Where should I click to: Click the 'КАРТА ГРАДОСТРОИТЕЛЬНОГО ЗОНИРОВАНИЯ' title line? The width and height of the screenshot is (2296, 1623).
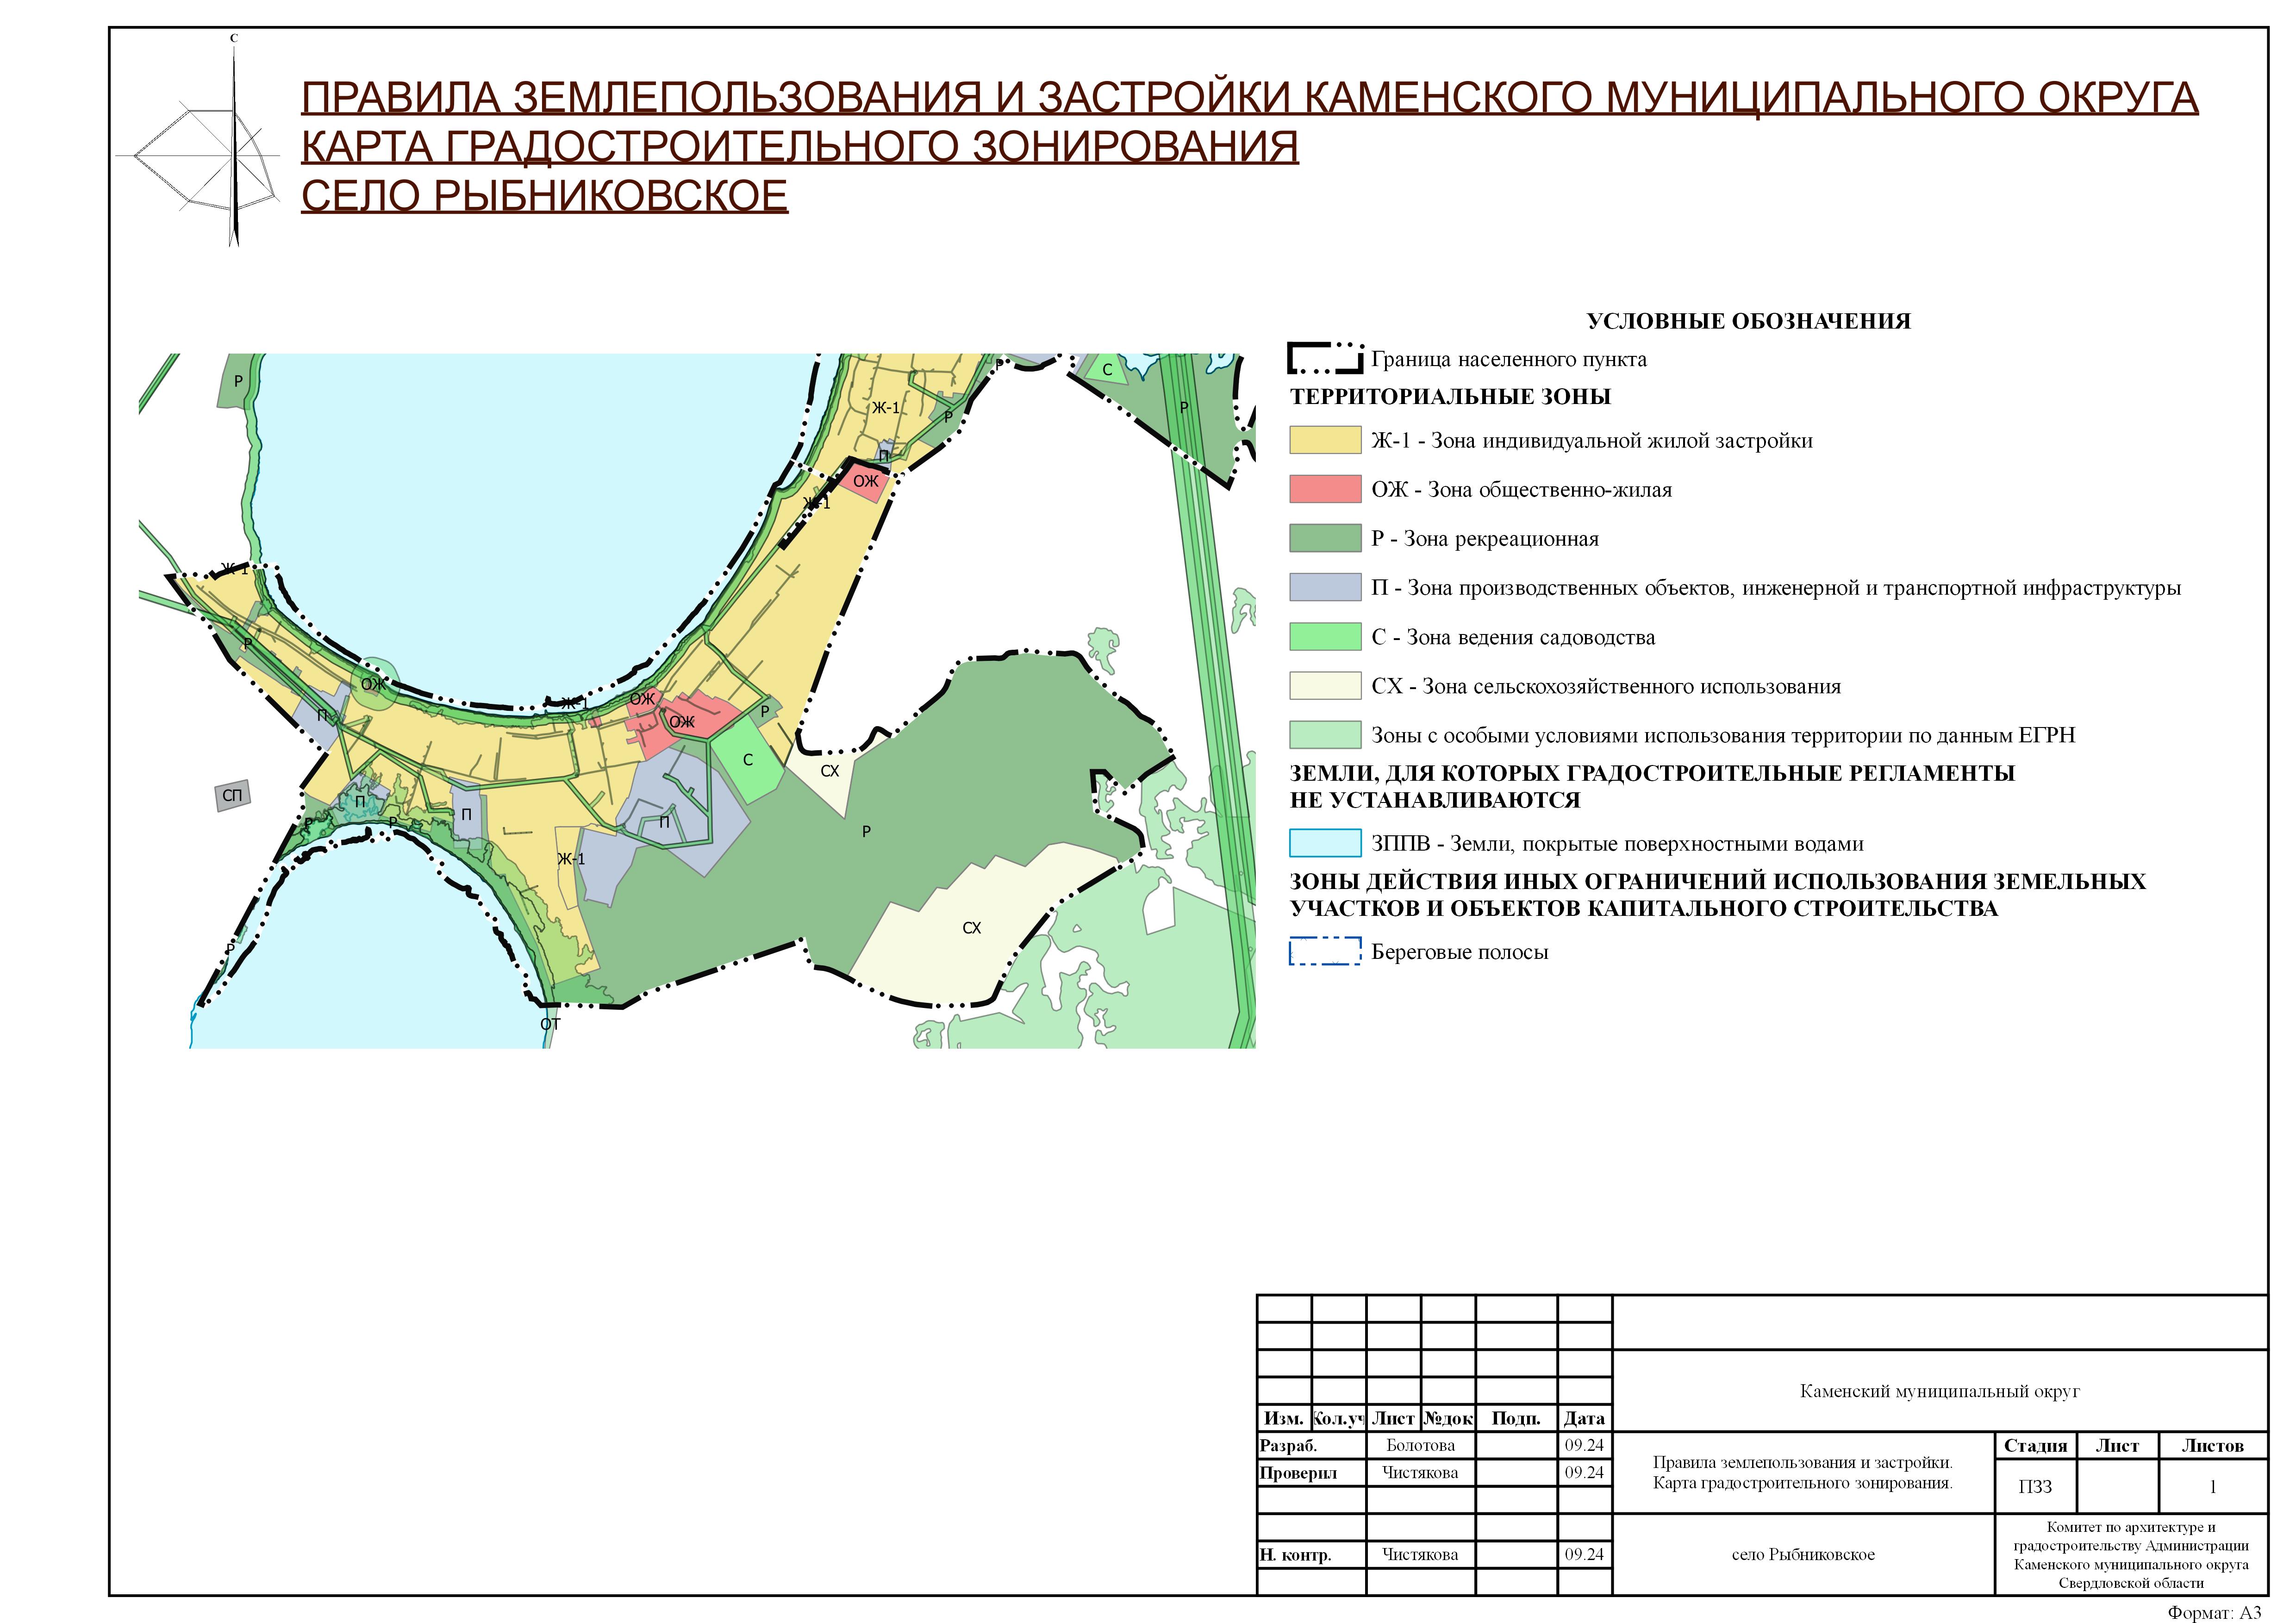799,147
